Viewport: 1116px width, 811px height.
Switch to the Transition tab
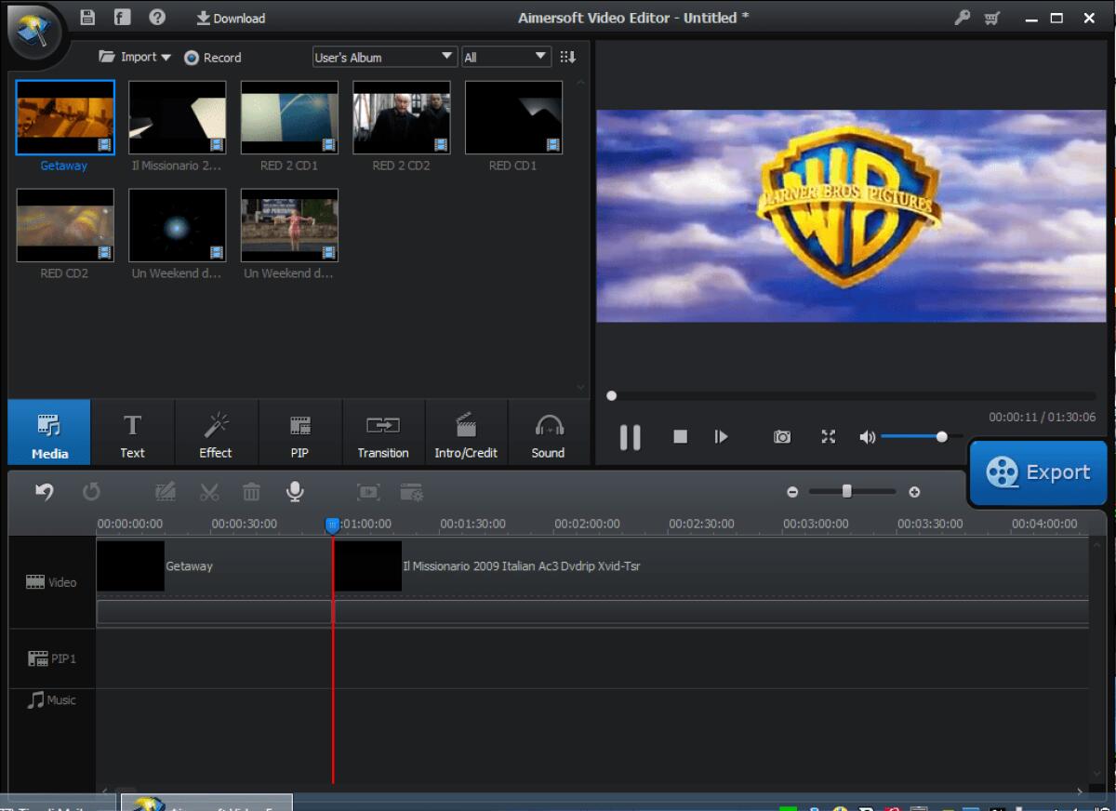382,432
